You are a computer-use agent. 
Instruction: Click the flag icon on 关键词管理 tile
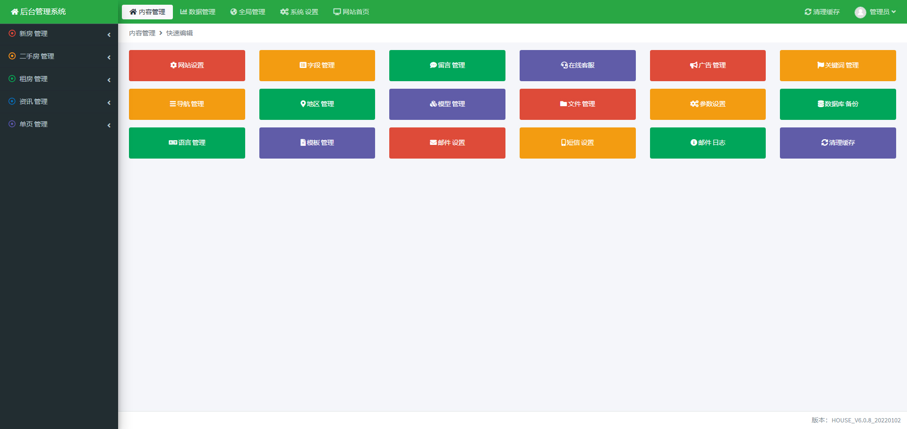pos(821,65)
